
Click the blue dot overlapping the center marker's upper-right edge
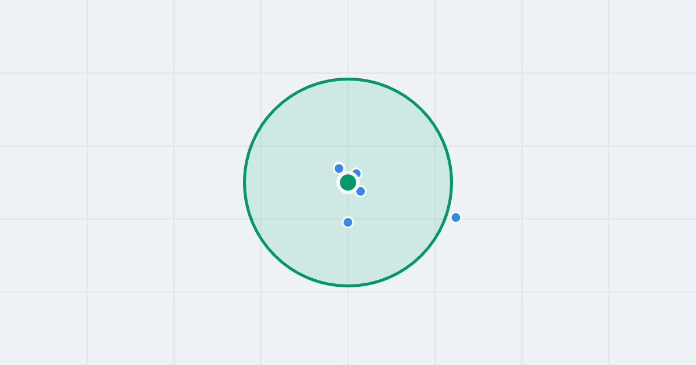click(357, 173)
